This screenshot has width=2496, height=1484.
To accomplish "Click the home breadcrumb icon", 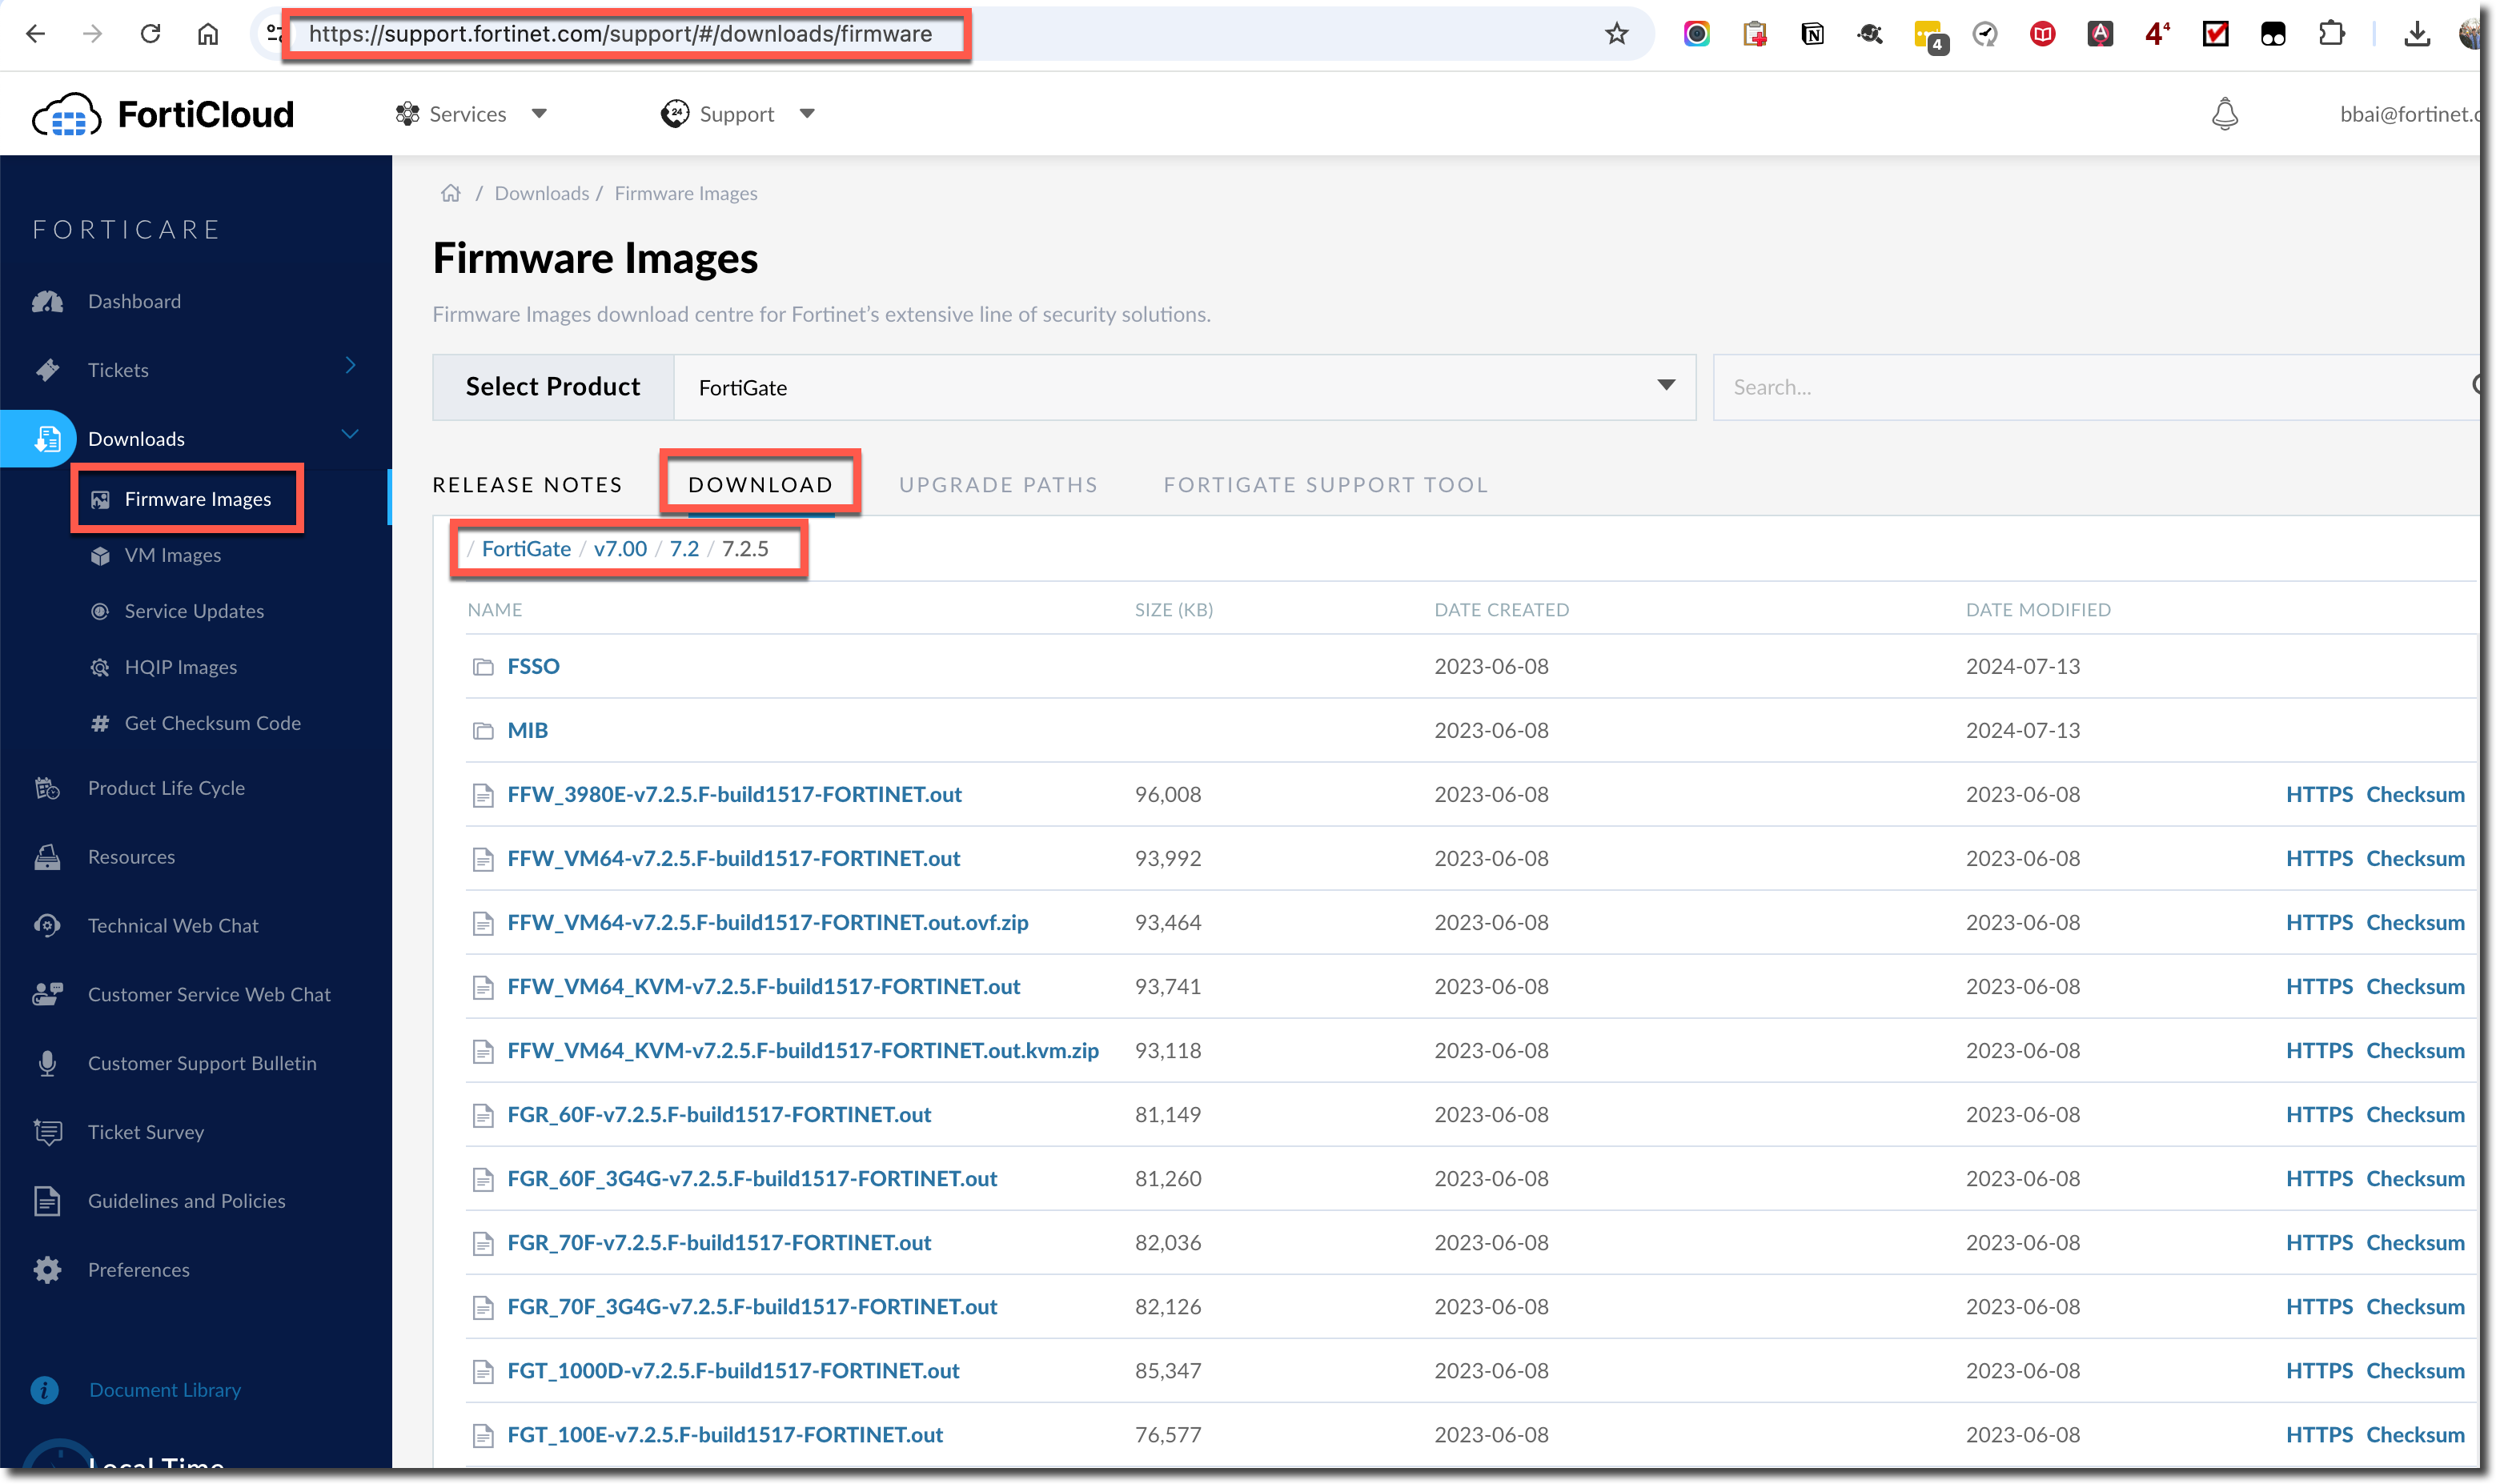I will [451, 193].
